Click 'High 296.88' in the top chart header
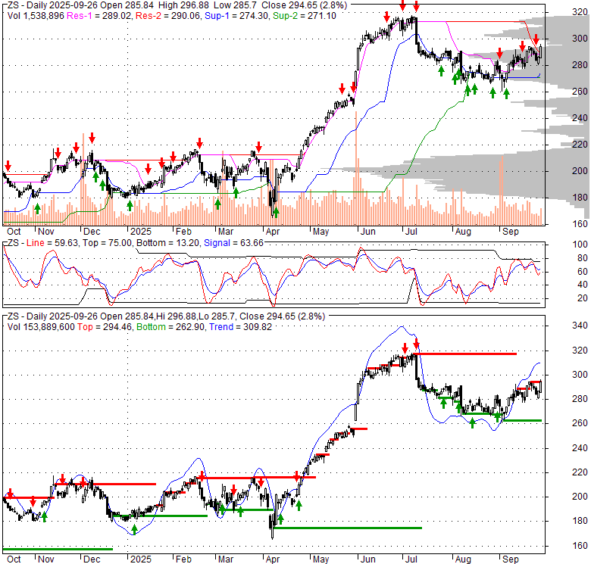 183,5
